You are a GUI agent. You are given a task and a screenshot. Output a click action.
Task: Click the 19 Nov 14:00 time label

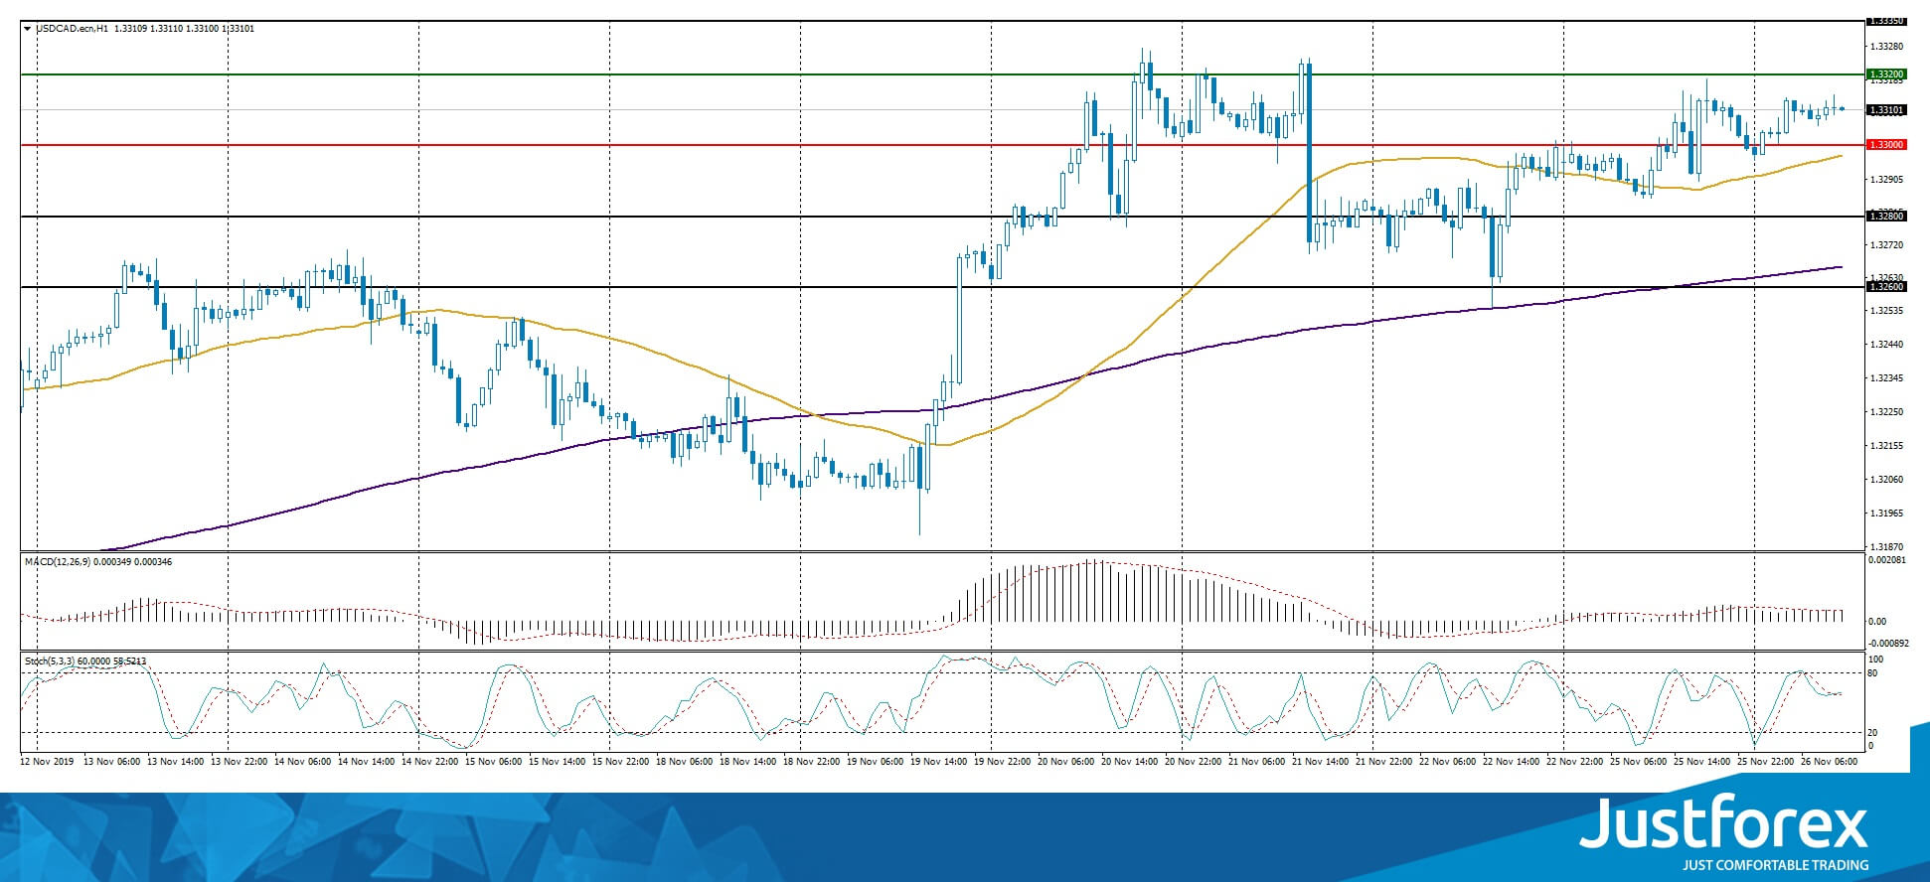[939, 761]
